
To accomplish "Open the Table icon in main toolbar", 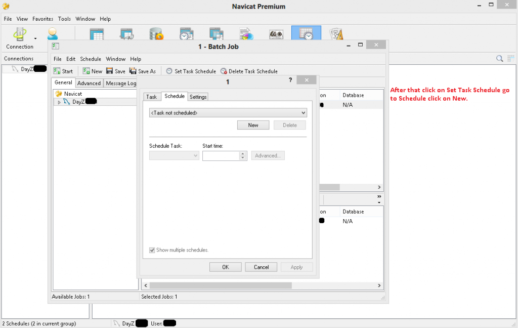I will pyautogui.click(x=97, y=34).
